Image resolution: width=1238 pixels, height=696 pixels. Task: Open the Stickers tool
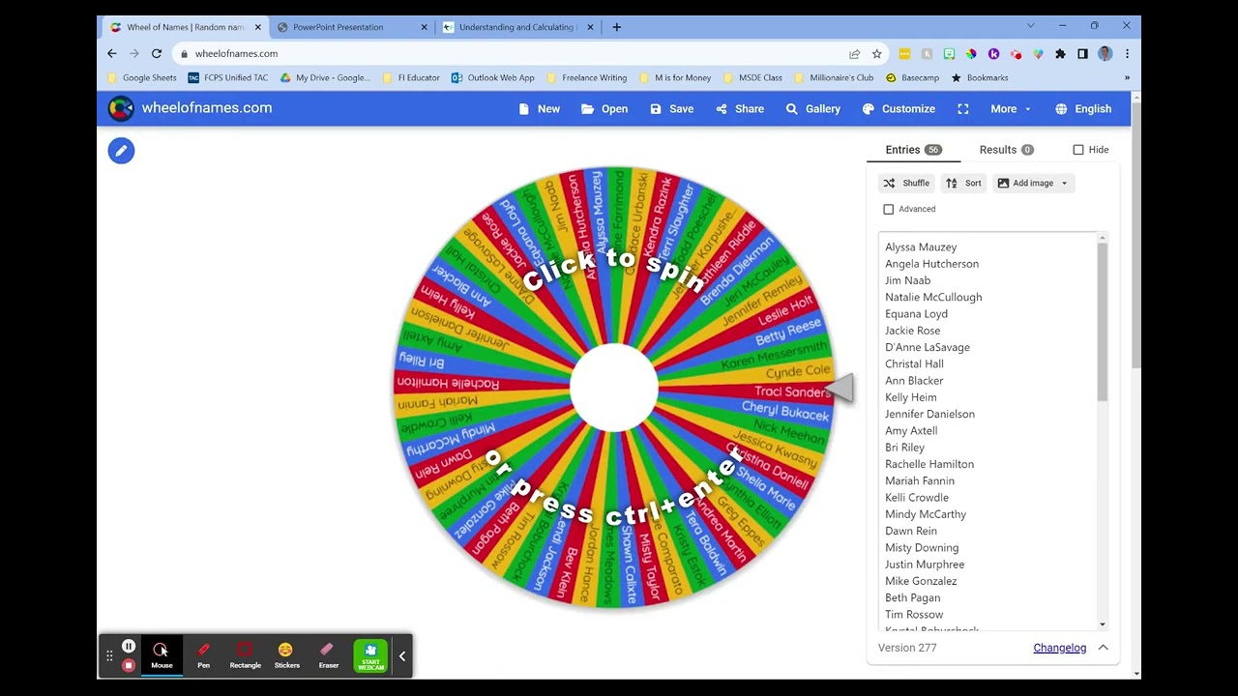tap(286, 654)
